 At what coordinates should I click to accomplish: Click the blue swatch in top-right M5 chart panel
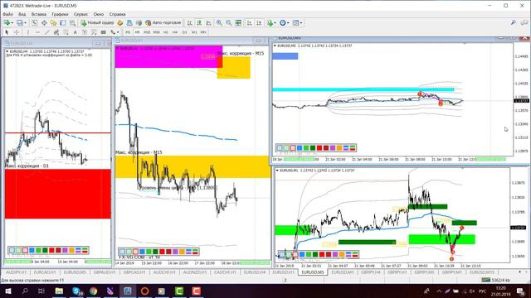tap(300, 147)
